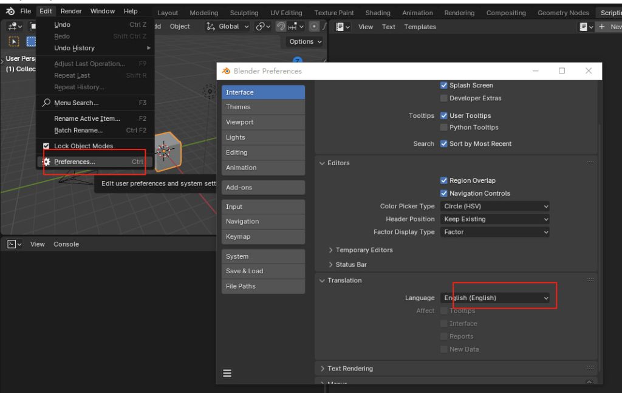Image resolution: width=622 pixels, height=393 pixels.
Task: Toggle Navigation Controls checkbox
Action: click(444, 193)
